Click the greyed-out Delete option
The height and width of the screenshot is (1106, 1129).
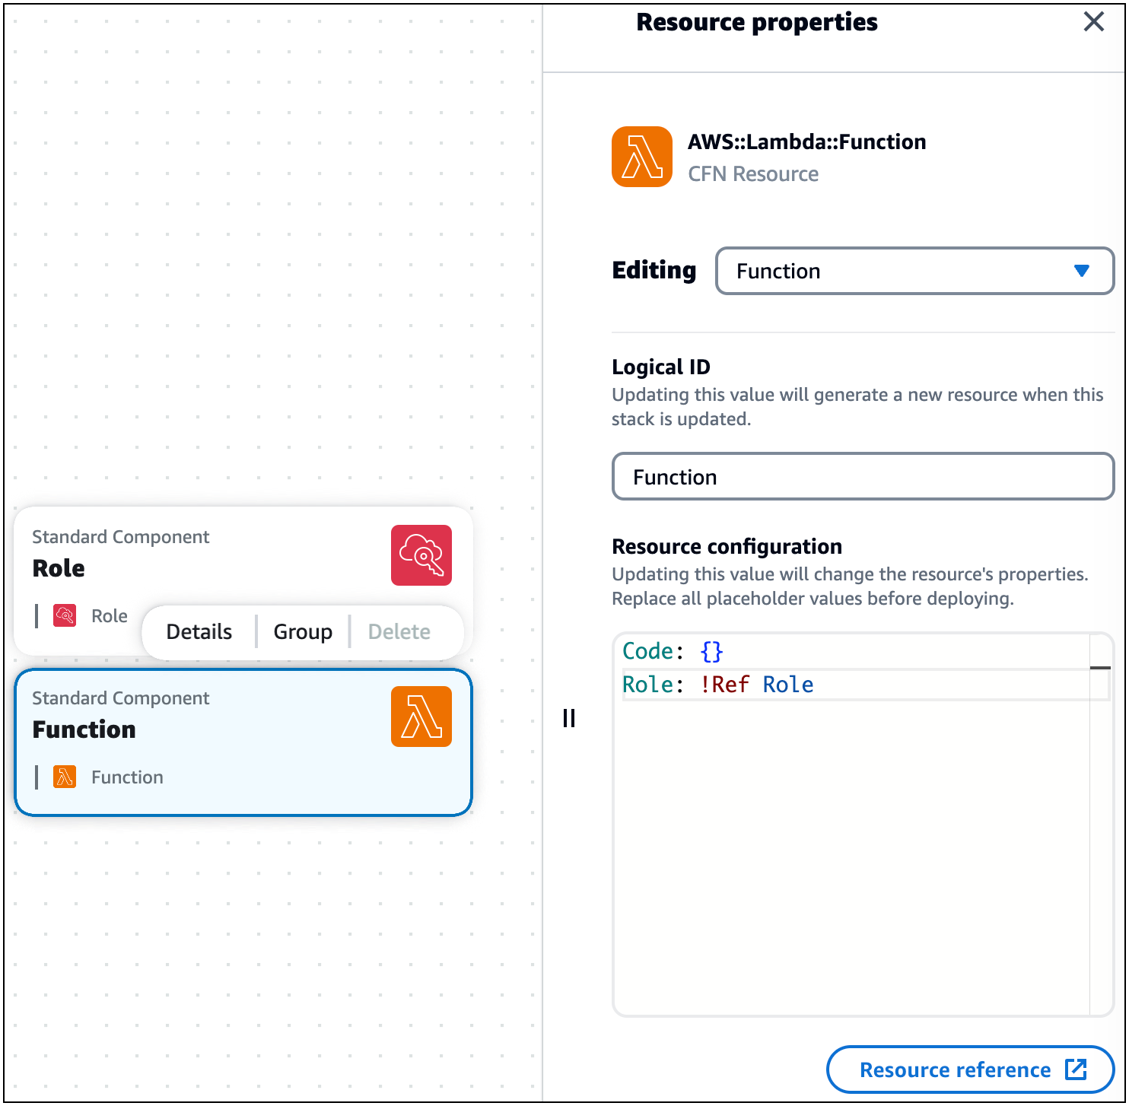[x=399, y=631]
